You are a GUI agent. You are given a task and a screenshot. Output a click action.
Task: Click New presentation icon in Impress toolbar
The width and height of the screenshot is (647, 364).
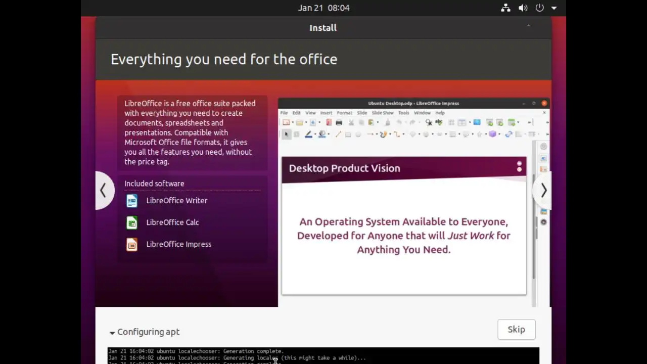[286, 122]
